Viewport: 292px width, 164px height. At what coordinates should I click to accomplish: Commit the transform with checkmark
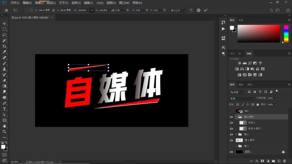(x=205, y=10)
